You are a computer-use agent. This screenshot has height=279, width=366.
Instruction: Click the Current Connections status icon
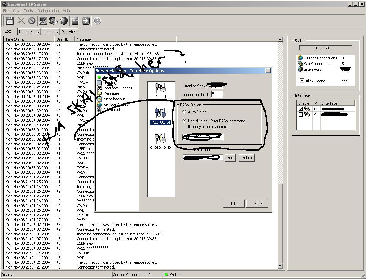[300, 58]
